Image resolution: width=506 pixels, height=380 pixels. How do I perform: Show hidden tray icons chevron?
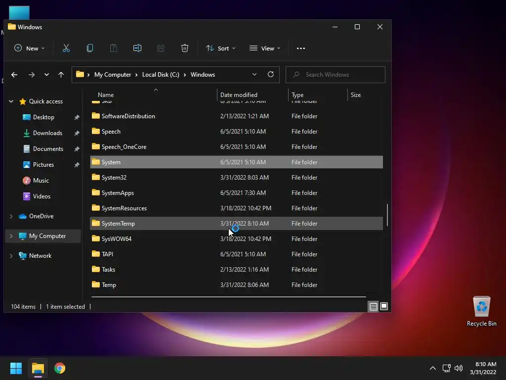tap(433, 368)
